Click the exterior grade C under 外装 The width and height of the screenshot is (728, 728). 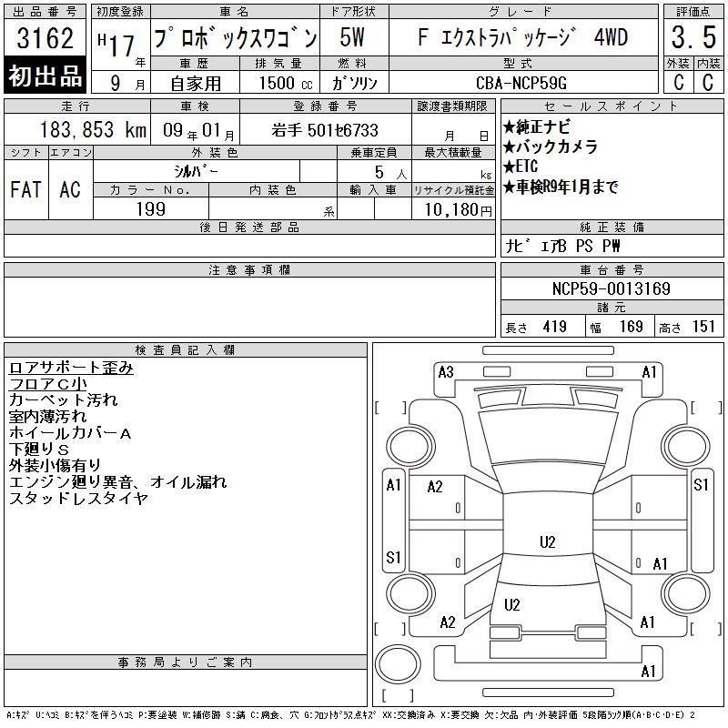click(678, 83)
